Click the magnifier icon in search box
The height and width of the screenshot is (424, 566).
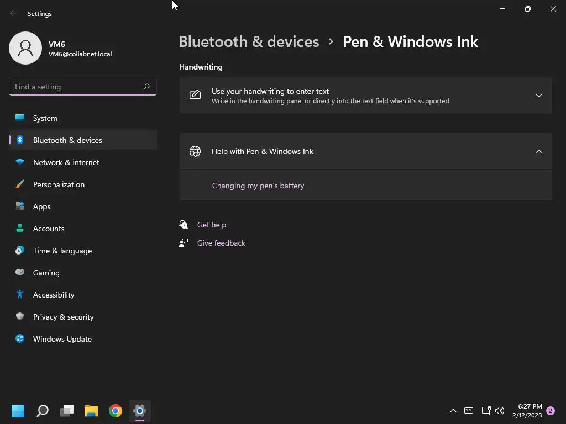[146, 87]
